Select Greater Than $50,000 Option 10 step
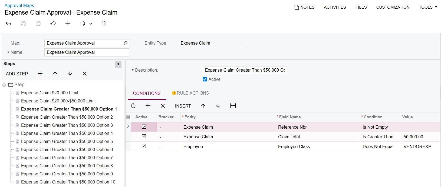The height and width of the screenshot is (187, 441). [x=68, y=182]
